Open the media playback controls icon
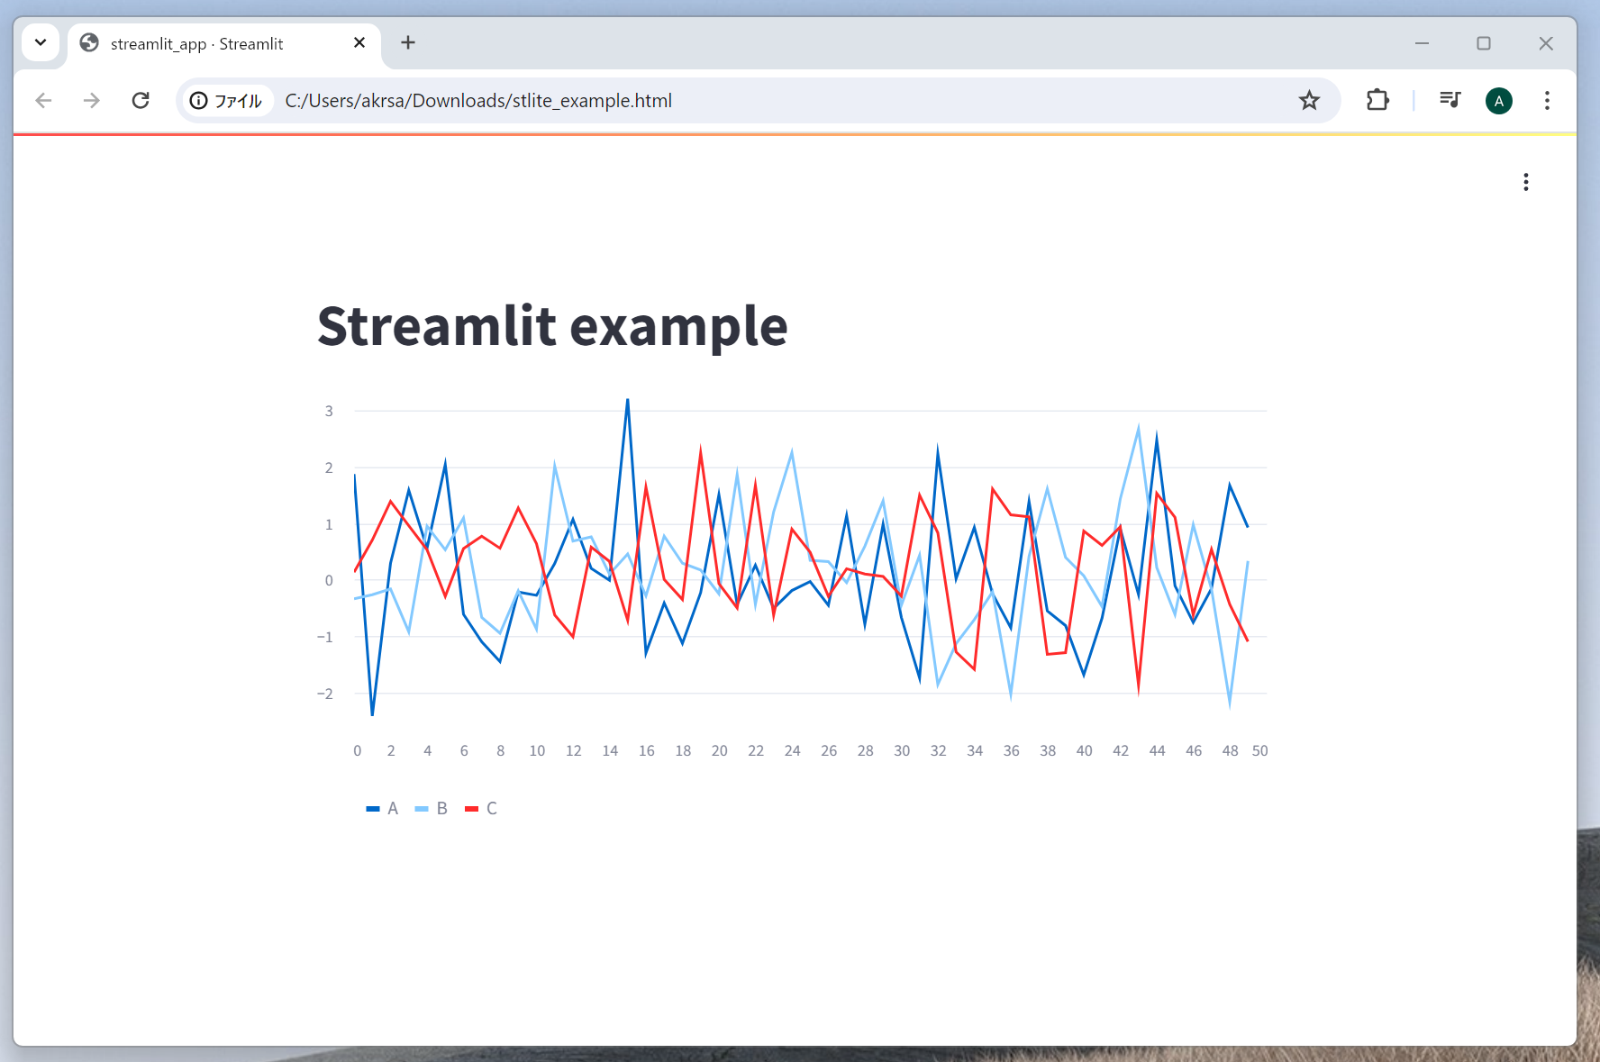The image size is (1600, 1062). [1449, 100]
